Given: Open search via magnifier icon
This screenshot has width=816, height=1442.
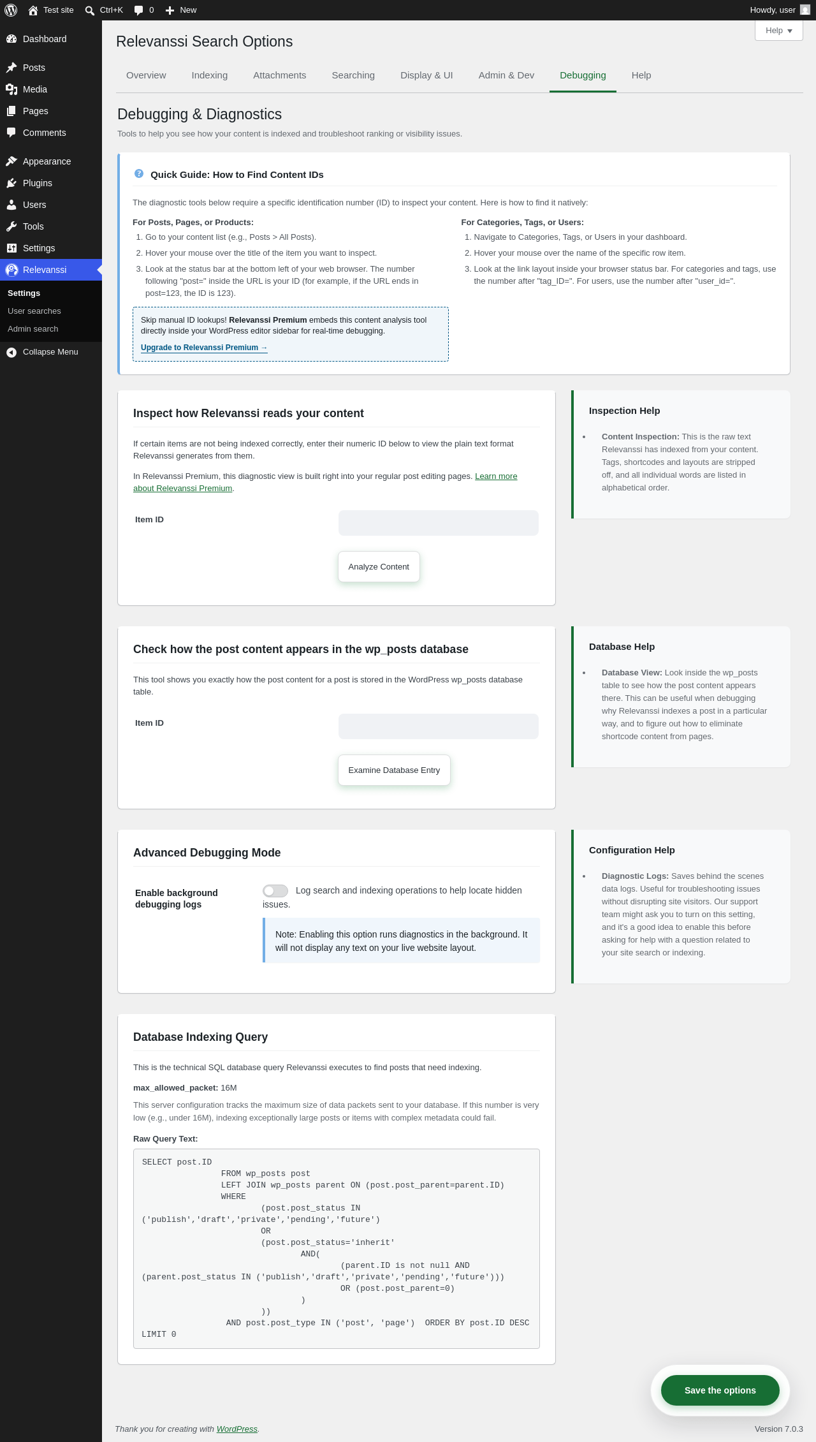Looking at the screenshot, I should pos(90,10).
